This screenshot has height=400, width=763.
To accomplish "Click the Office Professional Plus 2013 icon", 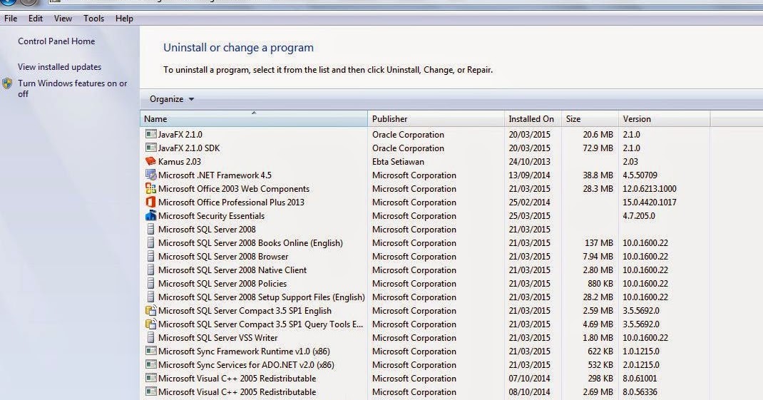I will click(x=151, y=202).
